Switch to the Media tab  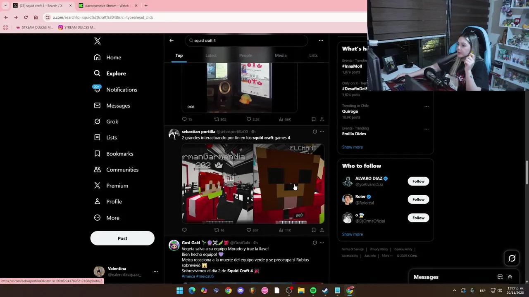281,55
